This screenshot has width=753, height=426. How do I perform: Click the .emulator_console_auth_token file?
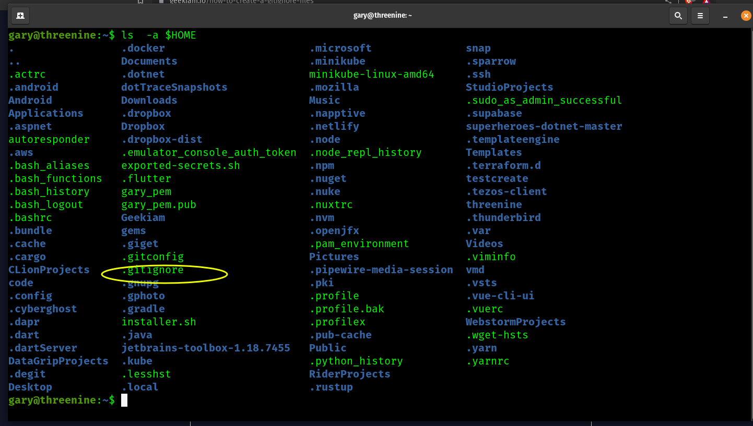click(x=209, y=152)
